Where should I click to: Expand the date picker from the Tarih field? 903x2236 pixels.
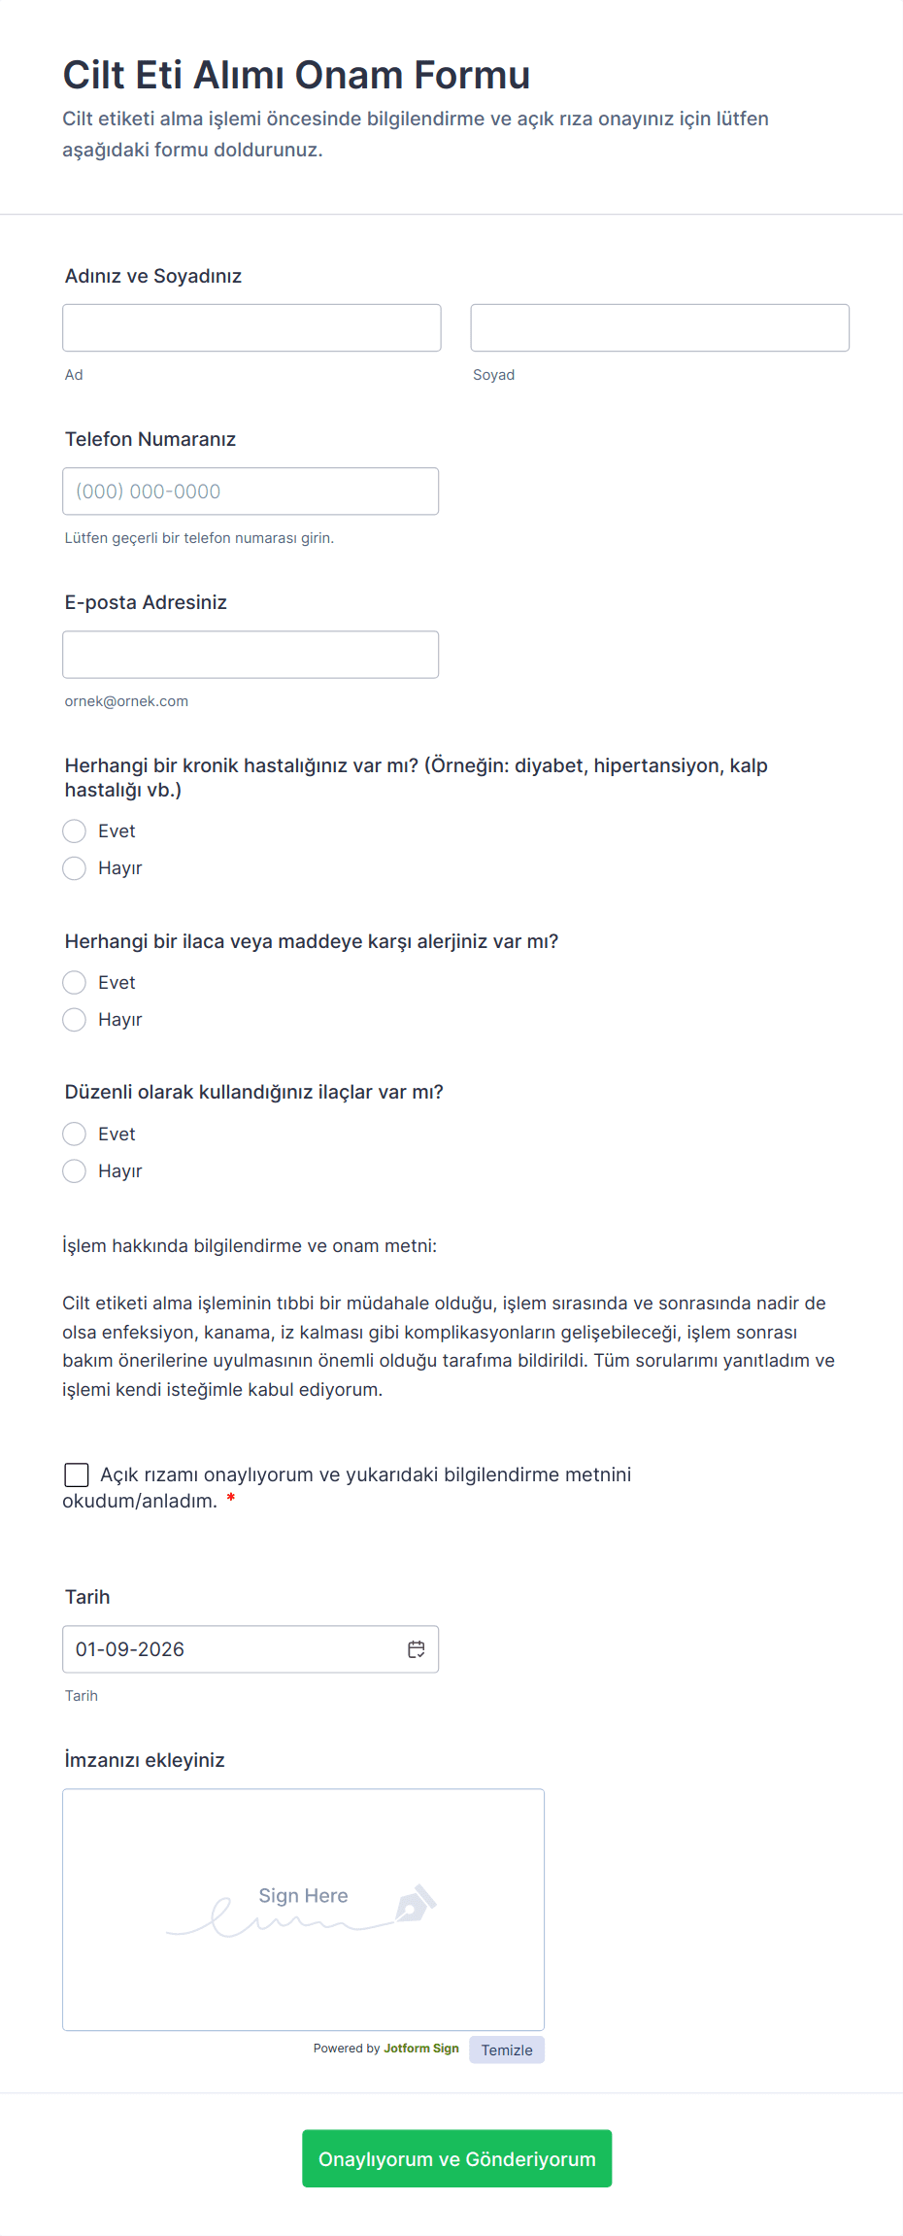416,1648
